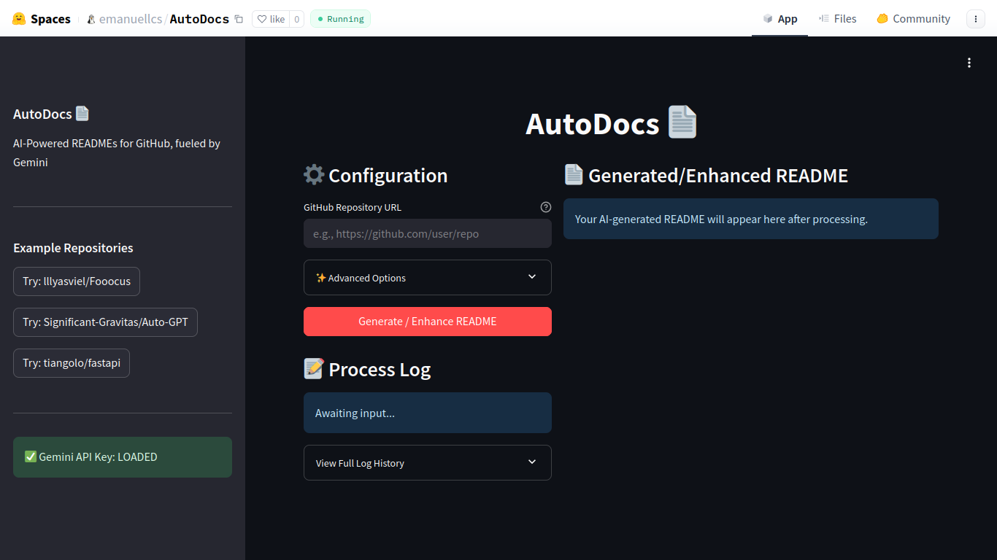Image resolution: width=997 pixels, height=560 pixels.
Task: Try the tiangolo/fastapi example
Action: click(72, 363)
